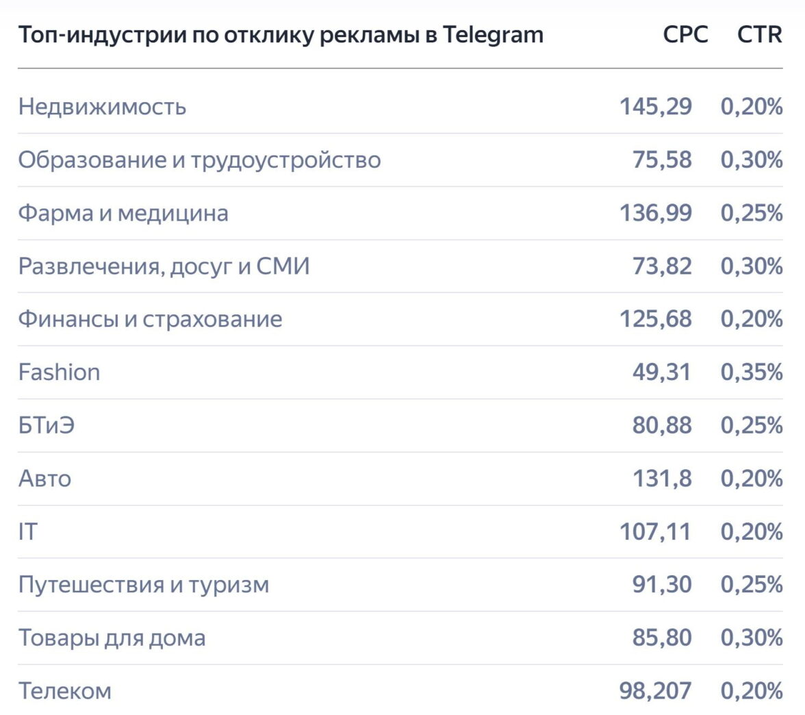Select the IT row label
Screen dimensions: 805x715
point(27,531)
